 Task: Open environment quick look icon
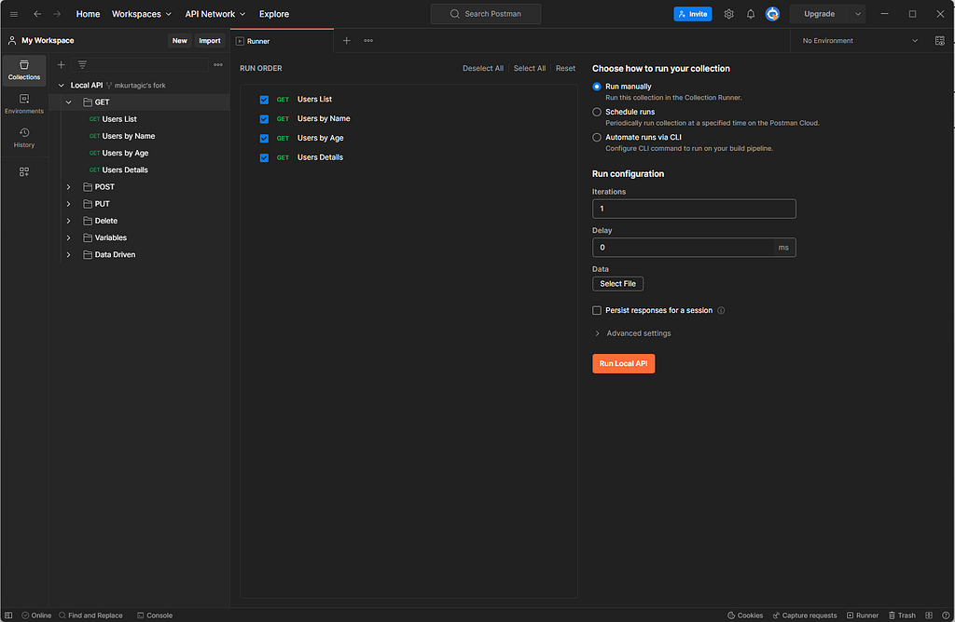click(940, 41)
